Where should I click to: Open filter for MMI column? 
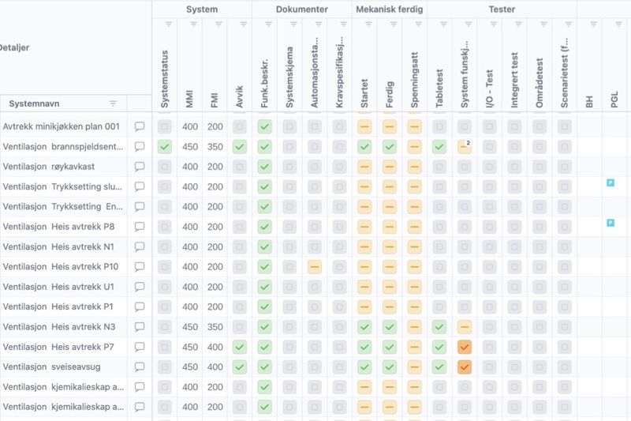point(193,24)
